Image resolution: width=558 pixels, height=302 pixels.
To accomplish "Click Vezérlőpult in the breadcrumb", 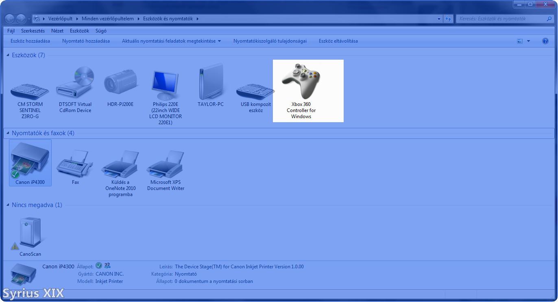I will [x=60, y=19].
